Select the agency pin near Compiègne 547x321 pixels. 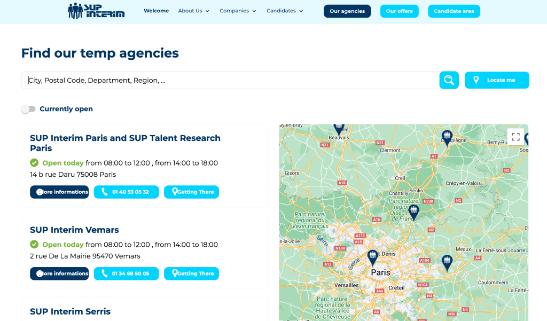pyautogui.click(x=447, y=138)
